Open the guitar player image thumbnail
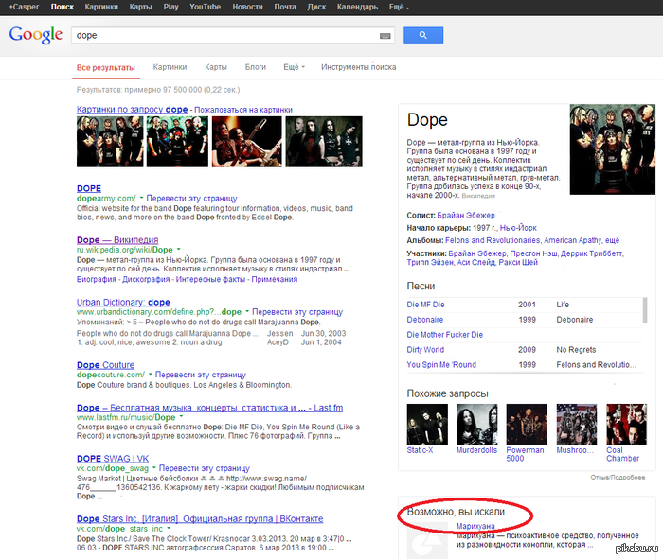The height and width of the screenshot is (559, 663). tap(247, 142)
